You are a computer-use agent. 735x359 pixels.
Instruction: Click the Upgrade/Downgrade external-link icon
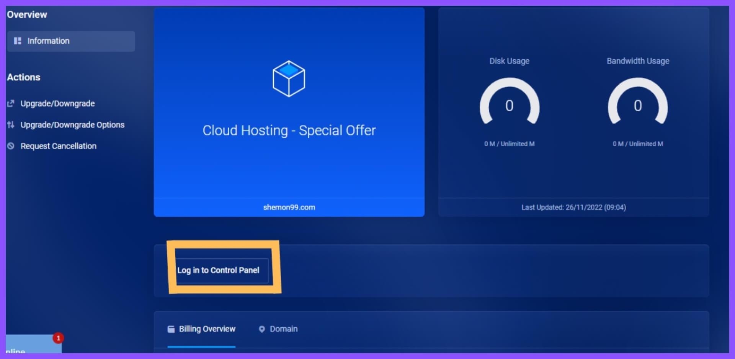(x=11, y=103)
